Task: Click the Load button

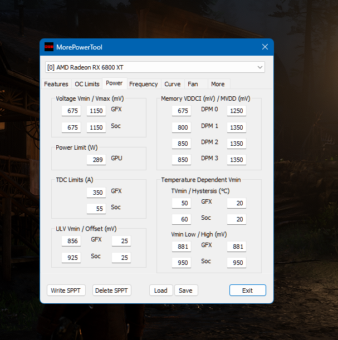Action: (161, 290)
